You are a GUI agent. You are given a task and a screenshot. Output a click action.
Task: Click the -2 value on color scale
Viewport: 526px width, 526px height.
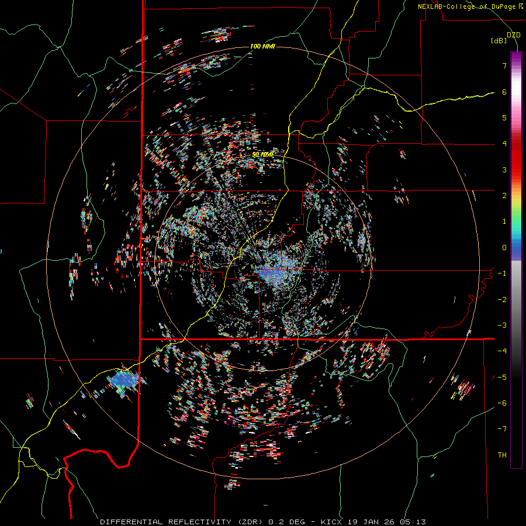click(502, 300)
